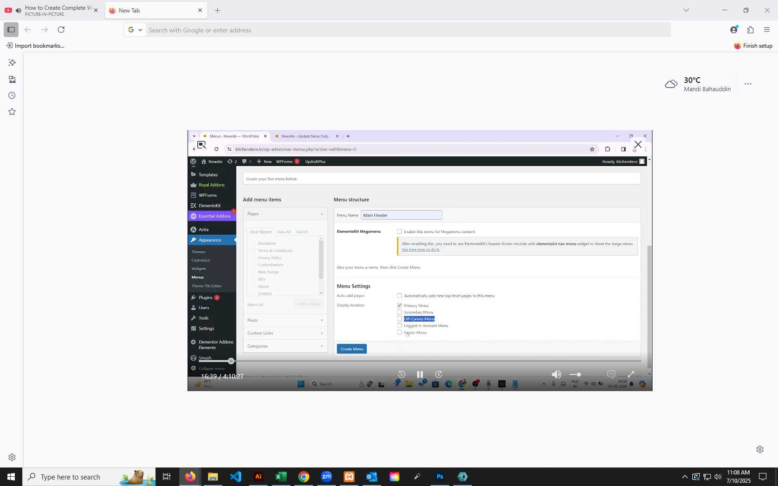Open Zoom from the taskbar
This screenshot has height=486, width=778.
pyautogui.click(x=326, y=477)
